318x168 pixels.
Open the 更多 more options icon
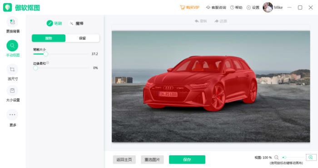tap(12, 115)
